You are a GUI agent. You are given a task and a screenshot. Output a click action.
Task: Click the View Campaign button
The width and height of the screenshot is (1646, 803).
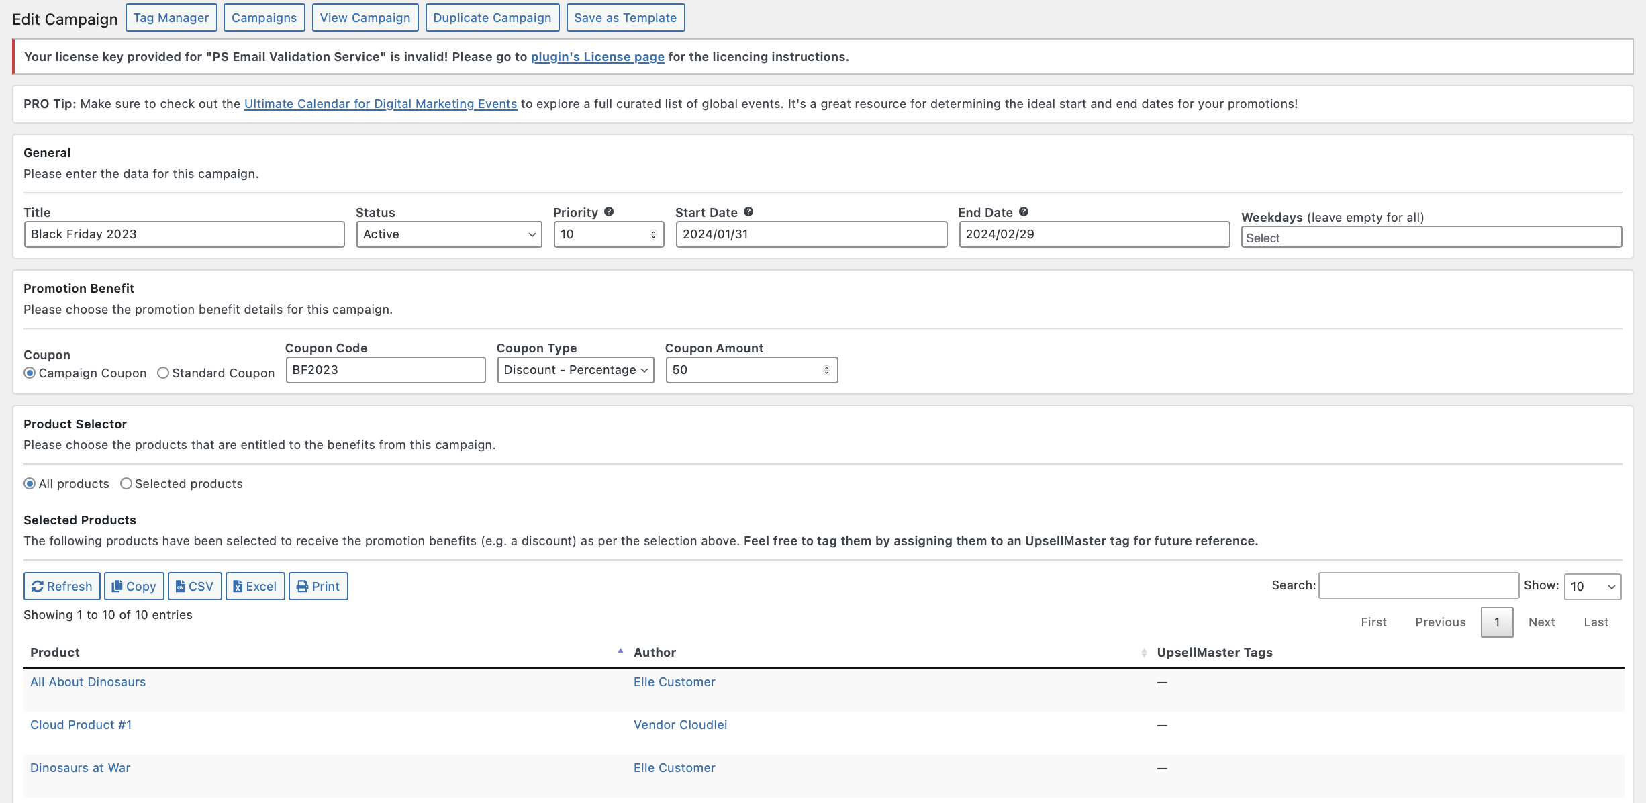[365, 17]
